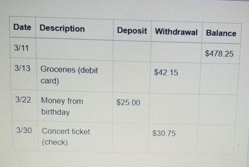Select the Description column header
Image resolution: width=249 pixels, height=167 pixels.
(x=62, y=28)
